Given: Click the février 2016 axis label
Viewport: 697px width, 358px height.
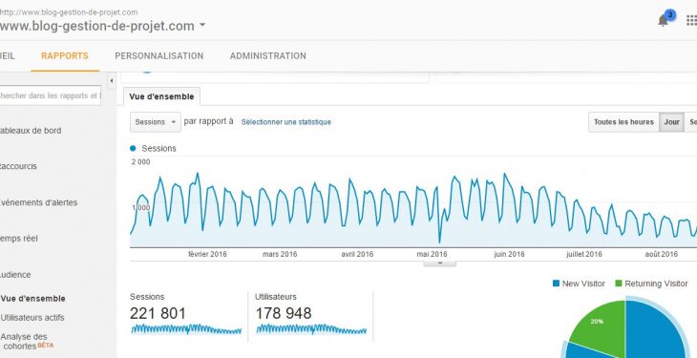Looking at the screenshot, I should pyautogui.click(x=207, y=254).
